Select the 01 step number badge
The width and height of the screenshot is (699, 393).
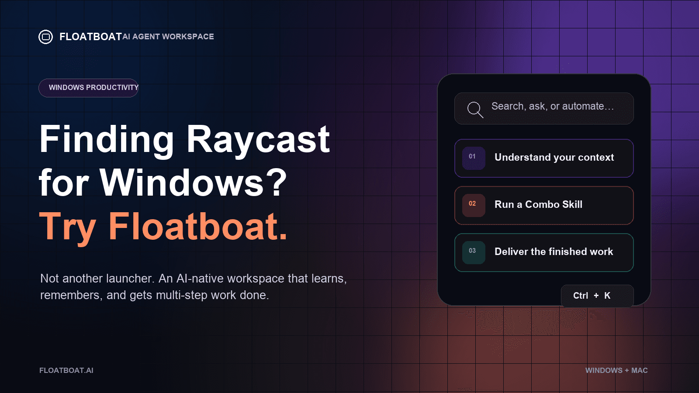tap(474, 158)
